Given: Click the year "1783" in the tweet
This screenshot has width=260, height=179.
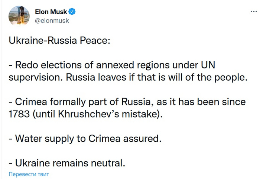Looking at the screenshot, I should pos(19,113).
